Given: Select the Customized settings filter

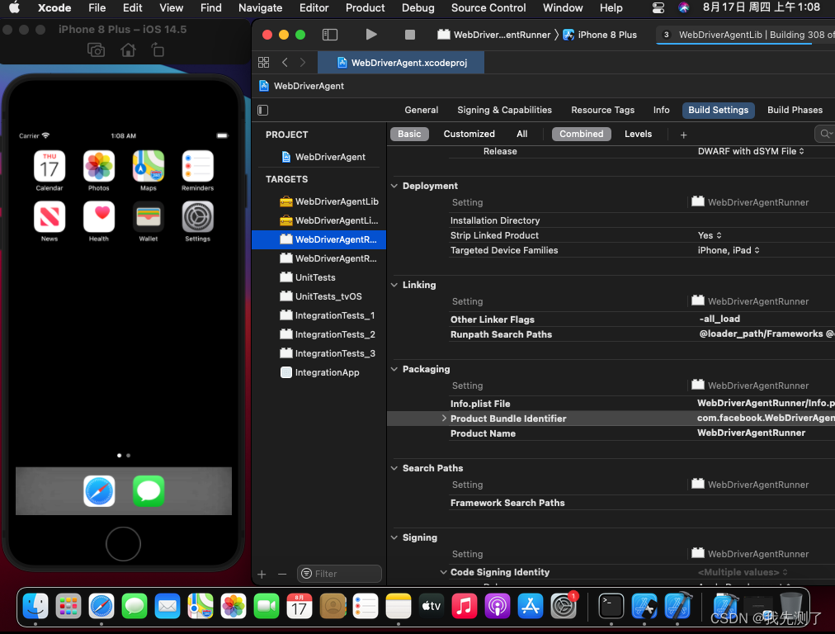Looking at the screenshot, I should tap(469, 134).
